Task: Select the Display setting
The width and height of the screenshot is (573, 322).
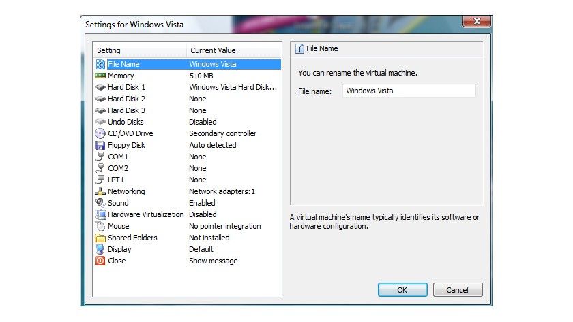Action: [x=119, y=249]
